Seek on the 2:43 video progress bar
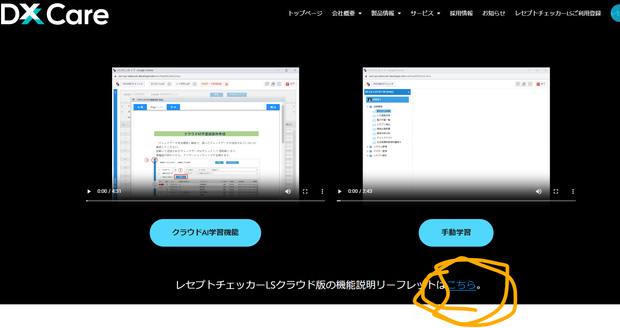The image size is (620, 328). pos(456,201)
